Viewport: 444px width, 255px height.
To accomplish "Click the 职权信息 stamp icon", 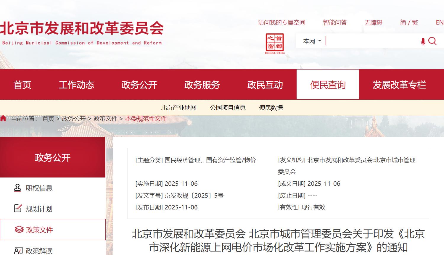I will [18, 188].
